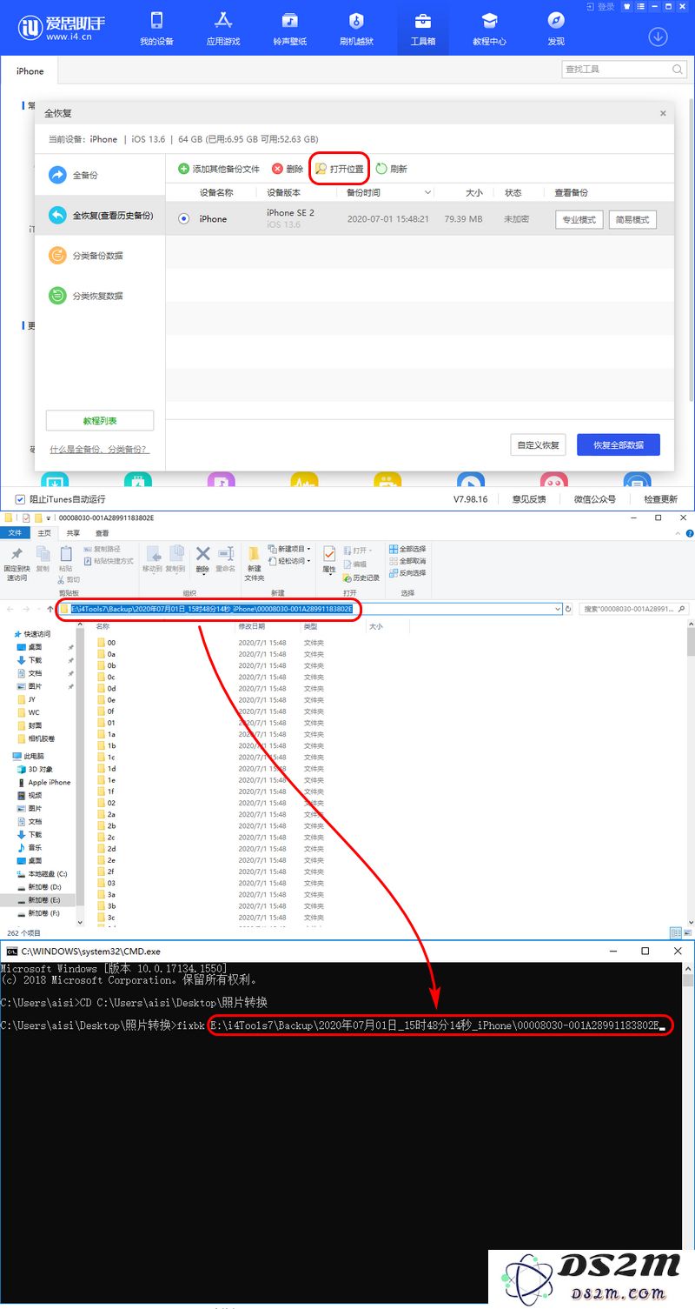This screenshot has width=695, height=1309.
Task: Click the 自定义恢复 button
Action: [x=539, y=444]
